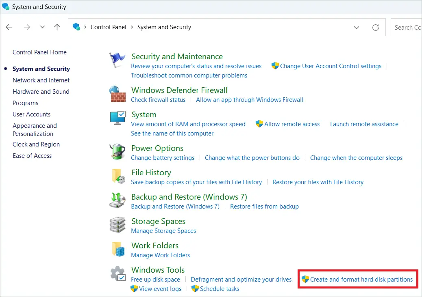
Task: Click Change when the computer sleeps
Action: pyautogui.click(x=356, y=158)
